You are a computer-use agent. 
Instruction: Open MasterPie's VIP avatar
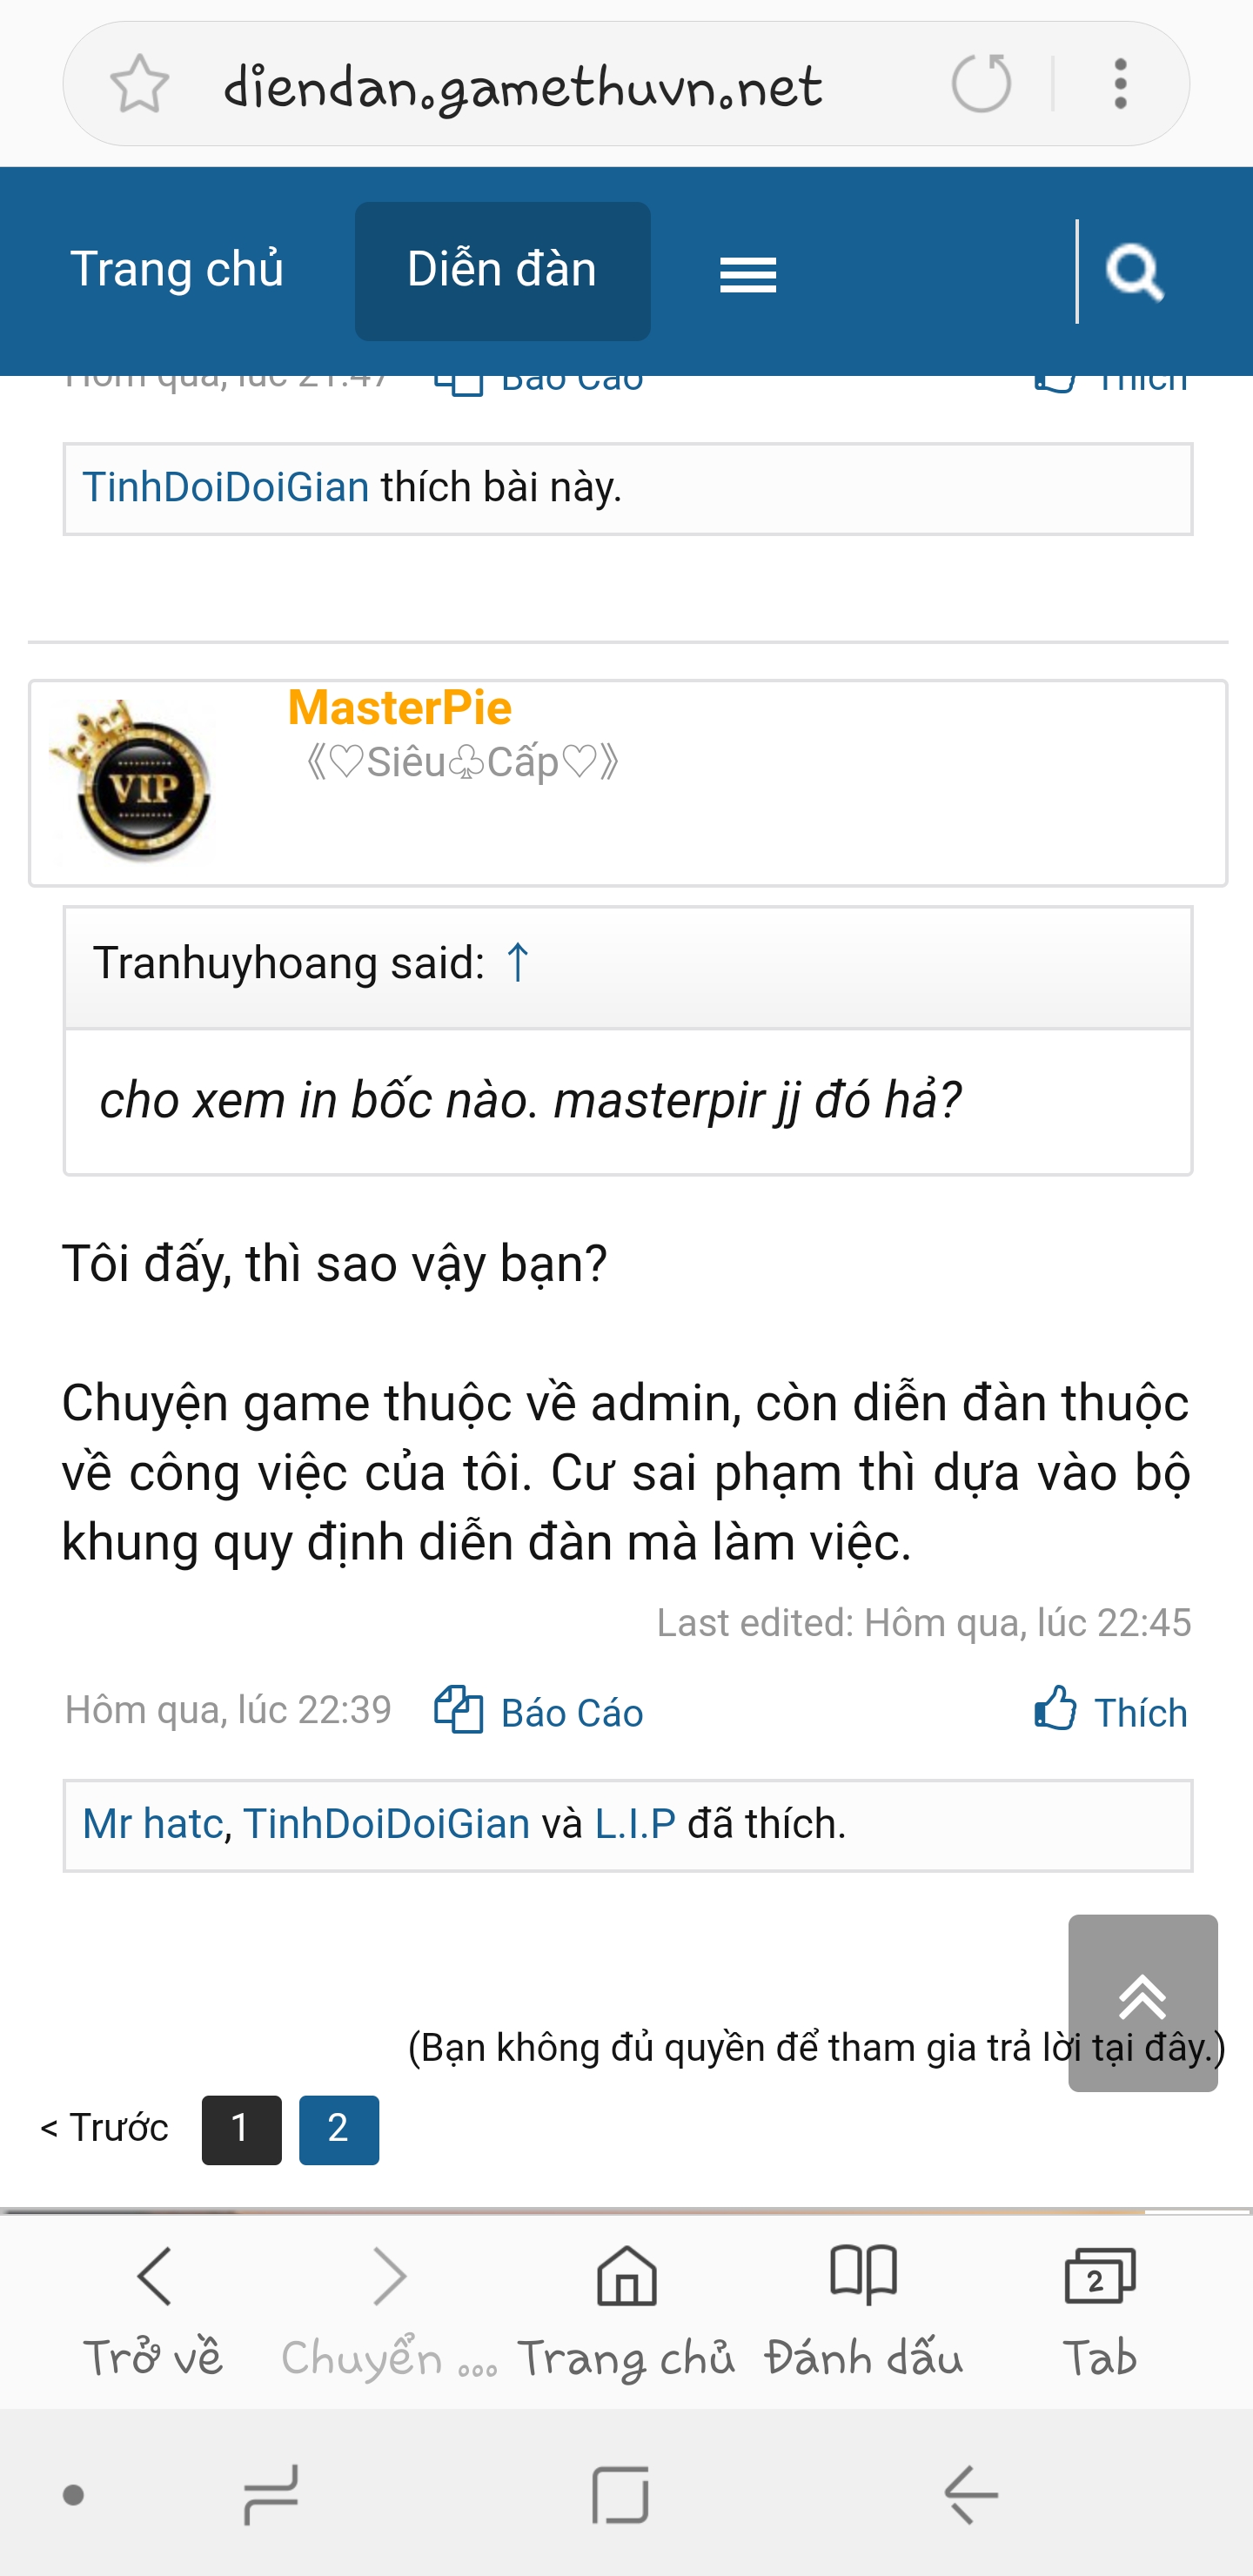tap(133, 781)
